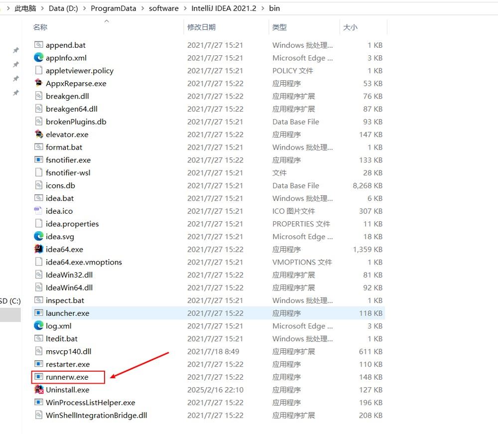The height and width of the screenshot is (434, 498).
Task: Click the append.bat file icon
Action: click(38, 45)
